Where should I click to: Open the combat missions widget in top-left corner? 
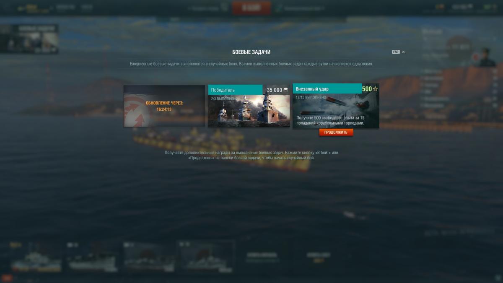(x=29, y=39)
